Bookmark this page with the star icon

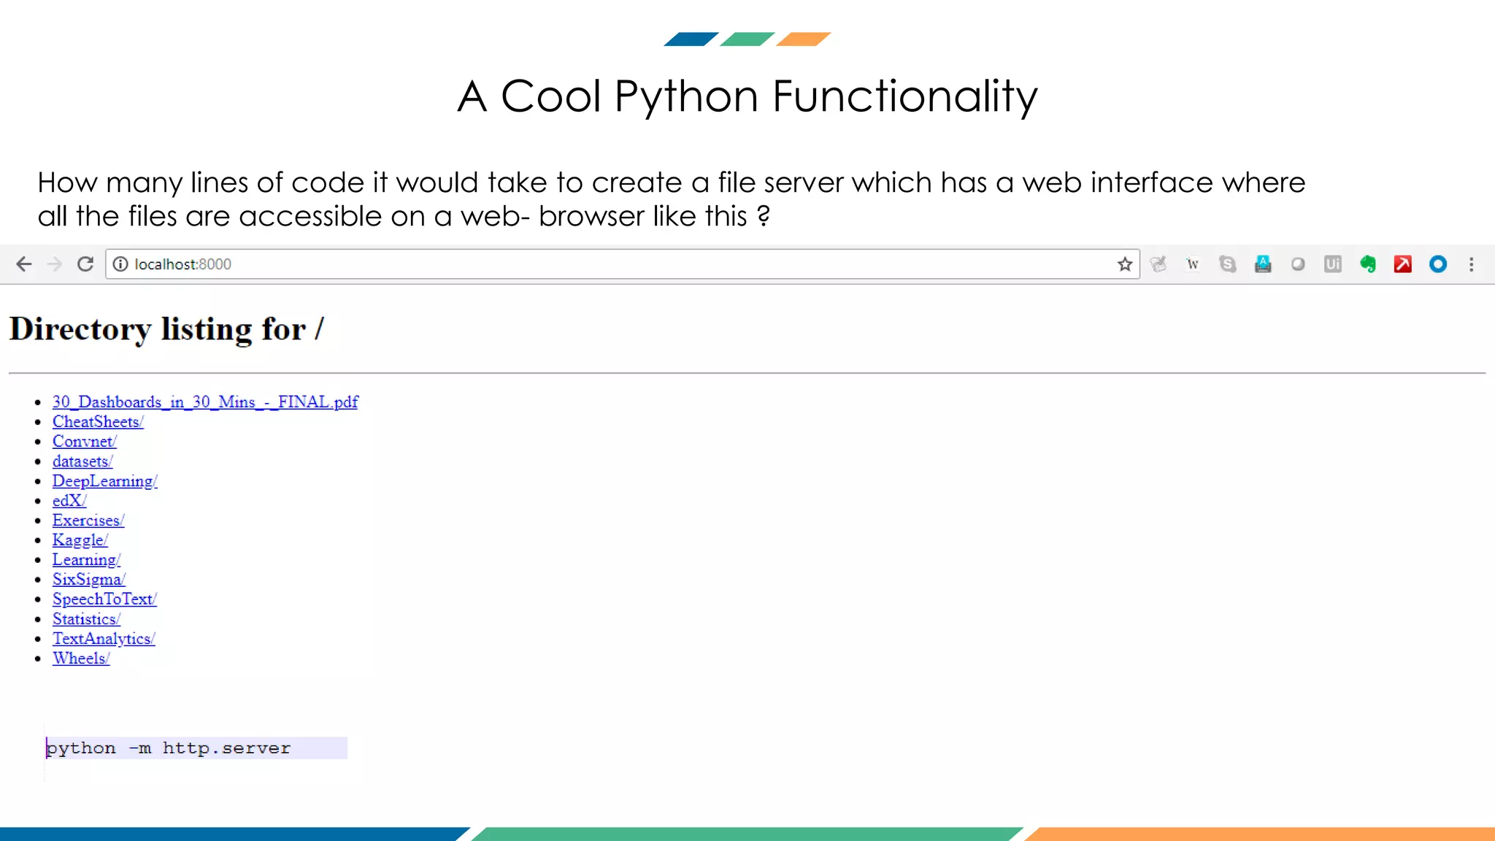tap(1125, 264)
